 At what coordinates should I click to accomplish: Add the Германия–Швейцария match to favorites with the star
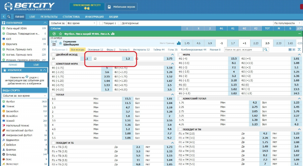point(61,43)
